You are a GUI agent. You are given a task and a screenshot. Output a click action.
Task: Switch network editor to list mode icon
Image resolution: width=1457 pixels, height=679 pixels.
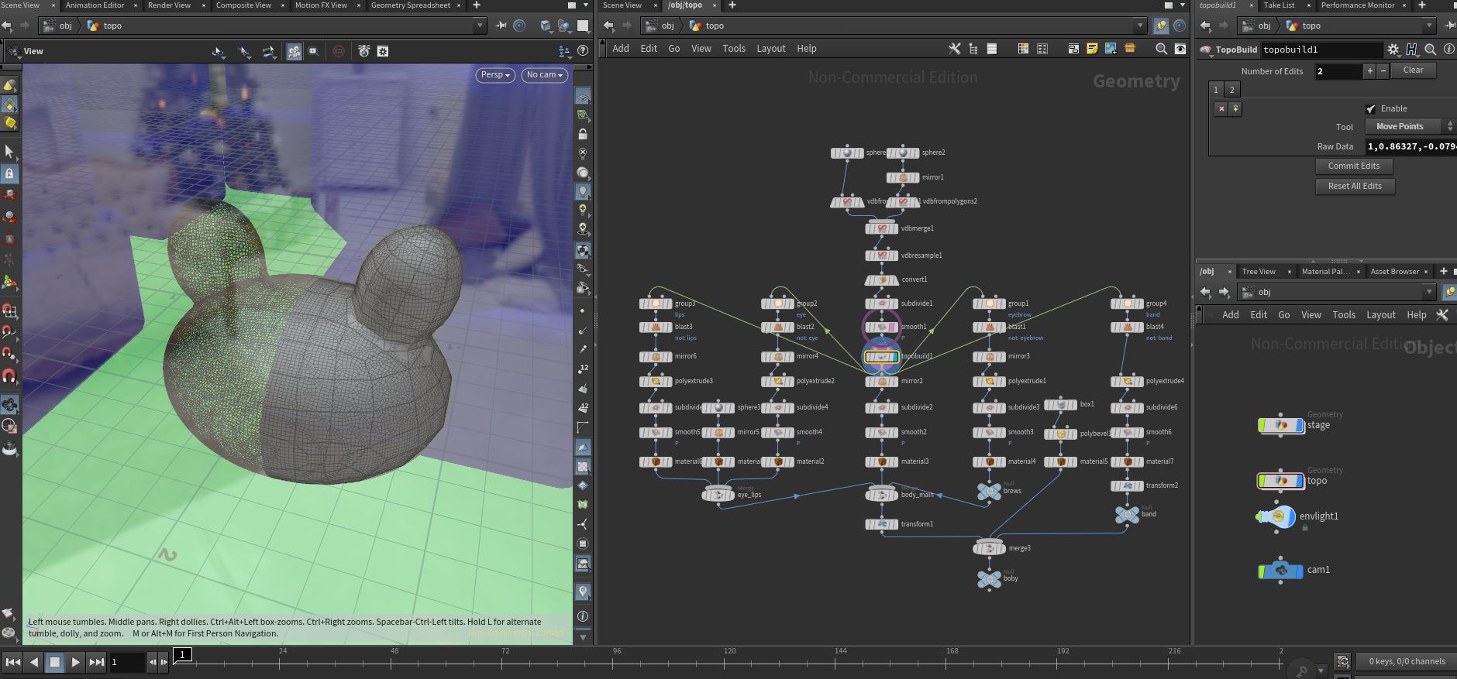point(992,49)
